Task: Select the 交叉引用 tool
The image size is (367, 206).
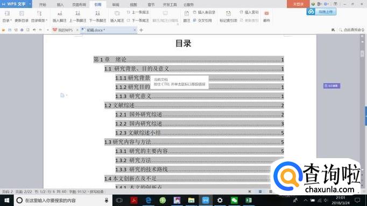Action: 202,20
